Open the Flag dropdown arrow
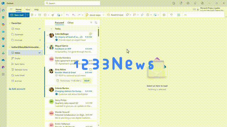The image size is (227, 127). [x=138, y=15]
